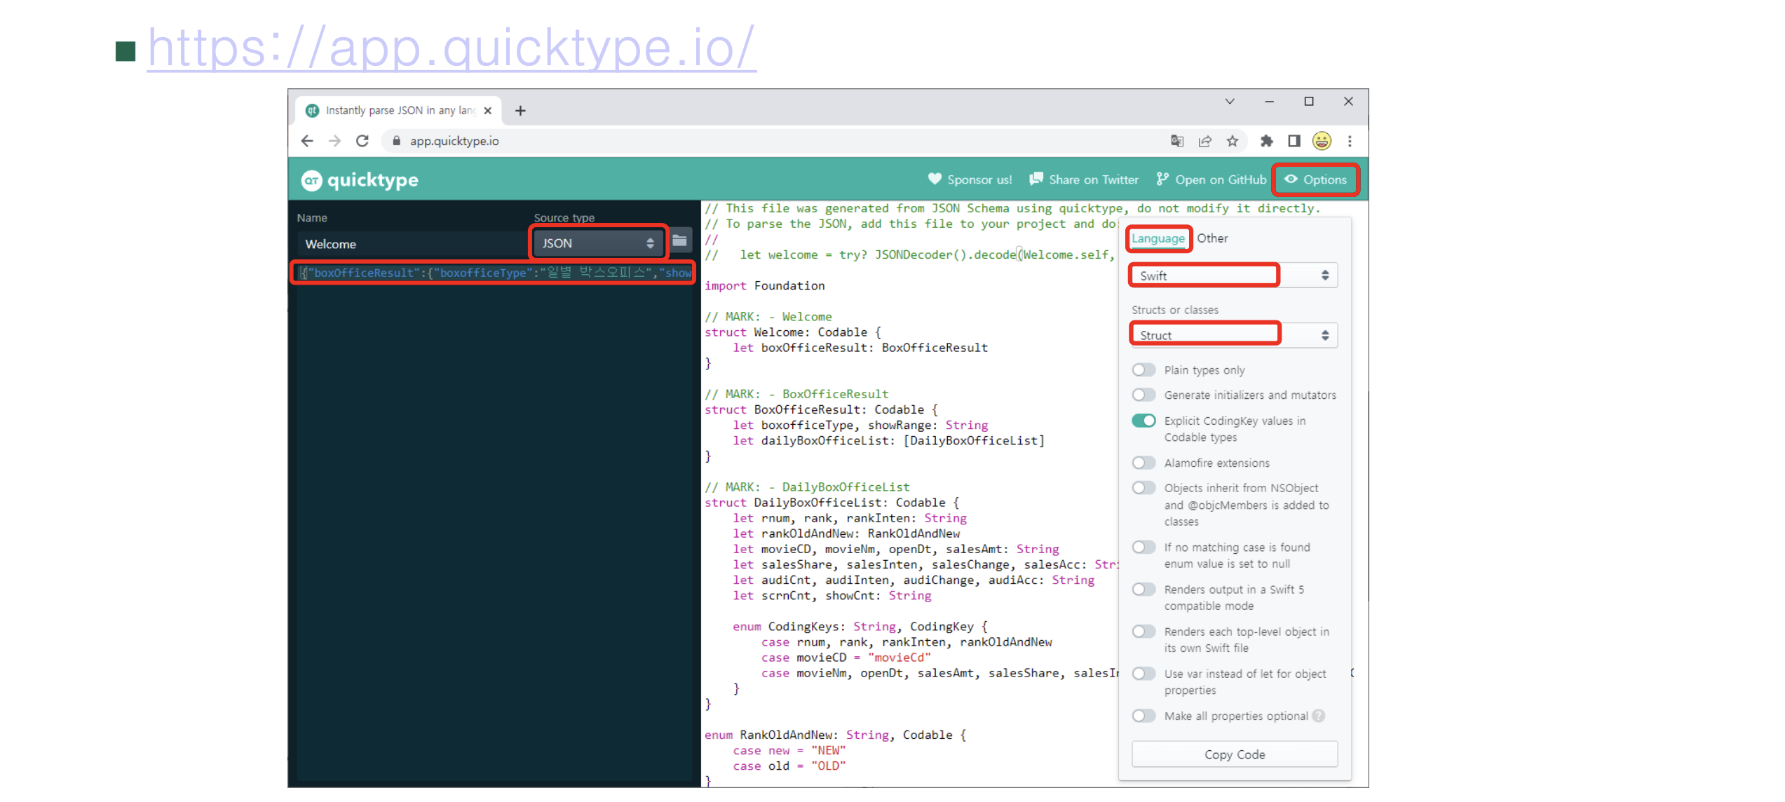This screenshot has height=802, width=1785.
Task: Enable the Plain types only toggle
Action: (x=1143, y=369)
